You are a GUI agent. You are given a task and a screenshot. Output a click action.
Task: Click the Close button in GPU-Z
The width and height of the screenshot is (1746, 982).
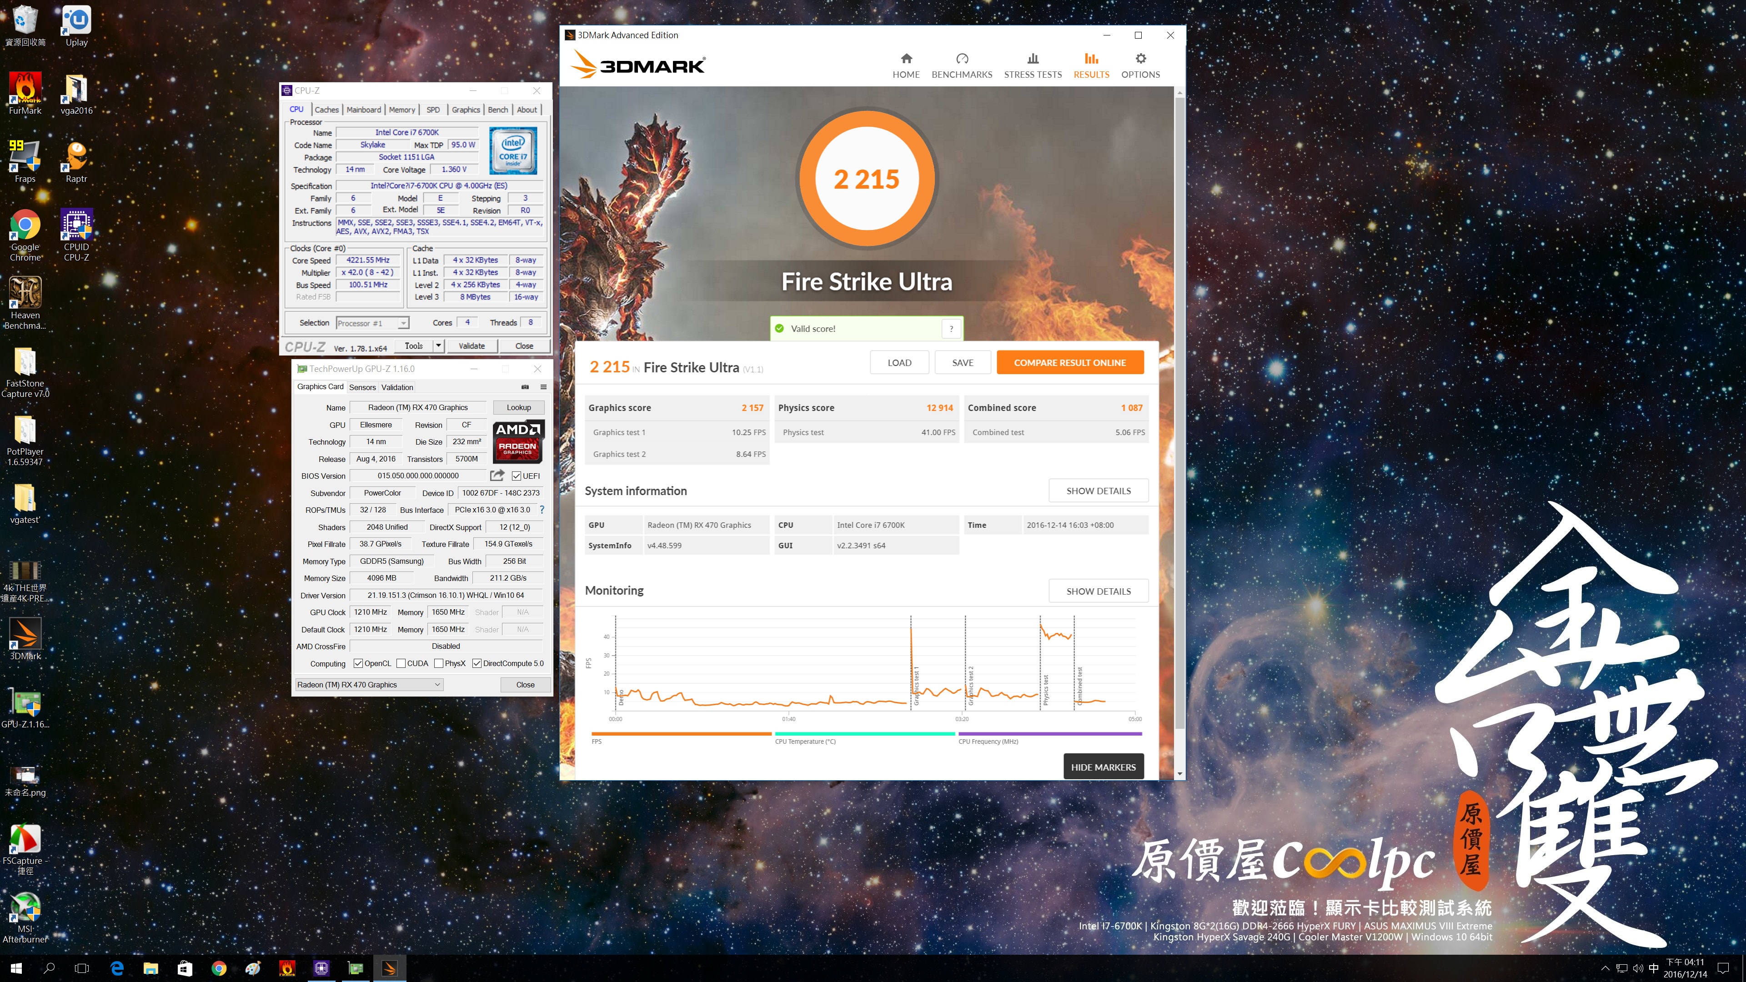[525, 685]
